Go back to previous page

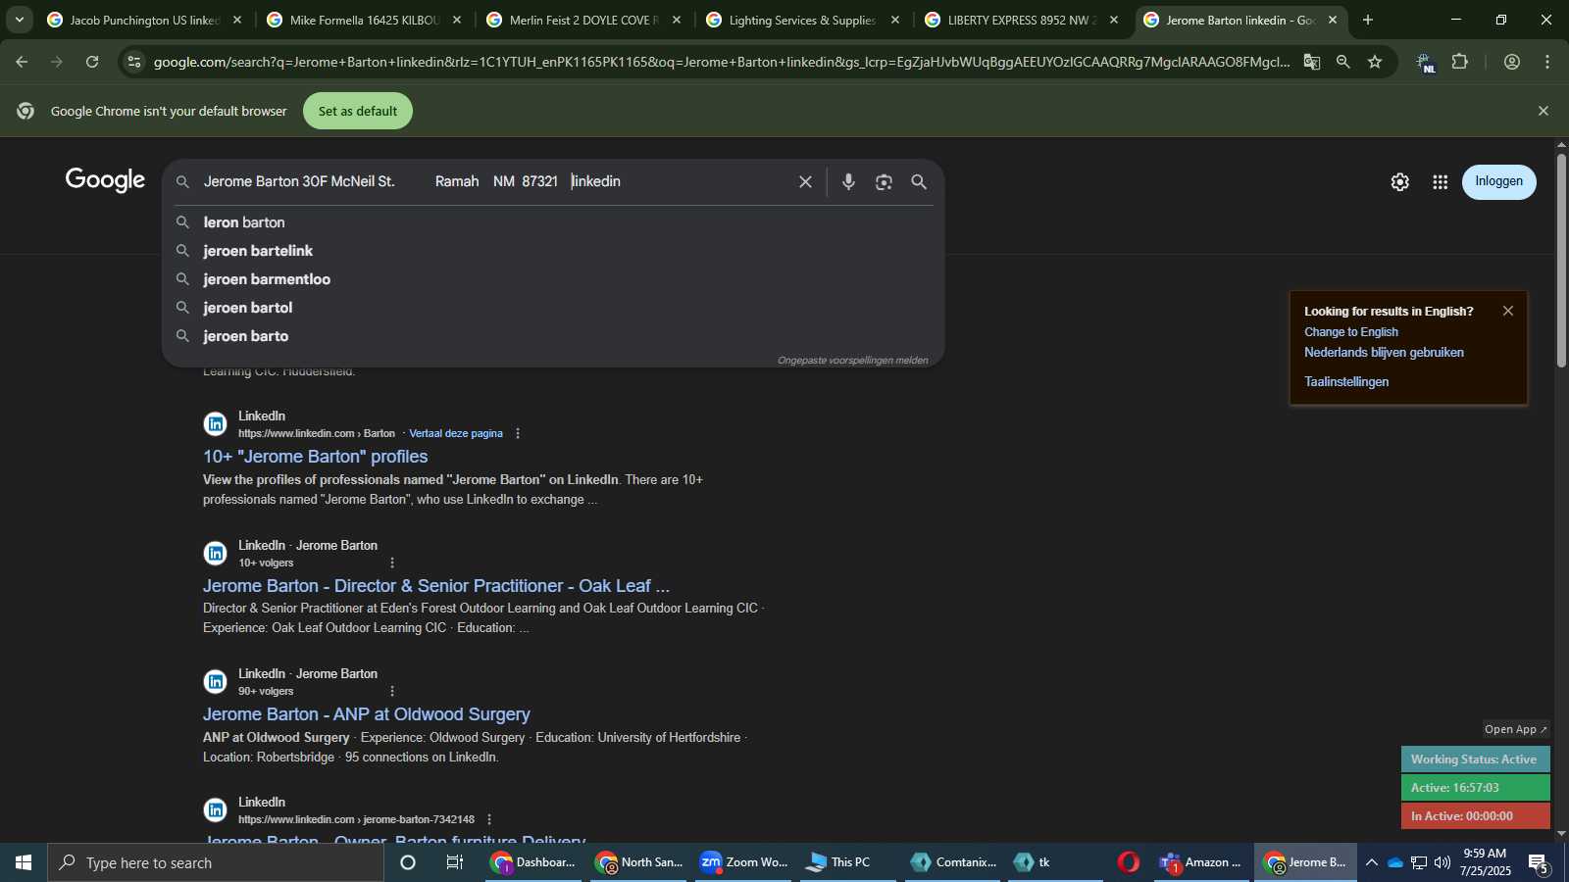(x=22, y=62)
